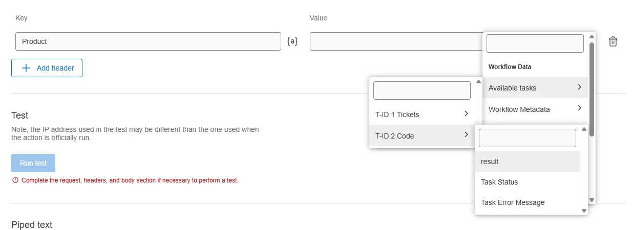The height and width of the screenshot is (230, 632).
Task: Click the main dropdown scrollbar up arrow
Action: (x=592, y=37)
